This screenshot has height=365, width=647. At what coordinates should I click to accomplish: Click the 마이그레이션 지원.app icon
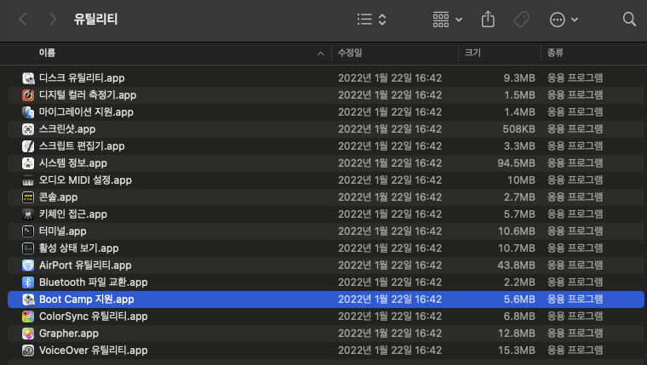[28, 112]
